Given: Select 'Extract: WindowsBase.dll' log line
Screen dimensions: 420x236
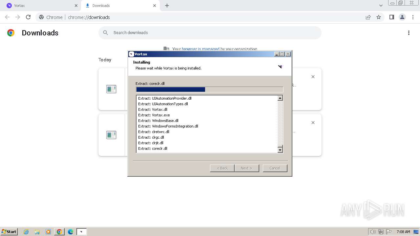Looking at the screenshot, I should click(x=158, y=121).
